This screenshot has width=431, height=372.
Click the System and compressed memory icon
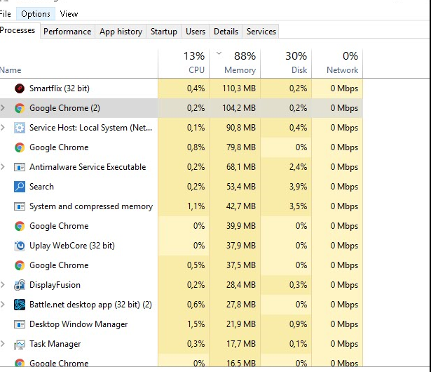20,206
